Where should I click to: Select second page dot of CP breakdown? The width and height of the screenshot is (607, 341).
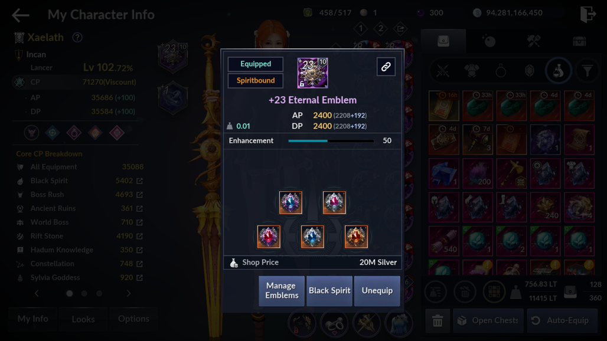click(x=84, y=293)
